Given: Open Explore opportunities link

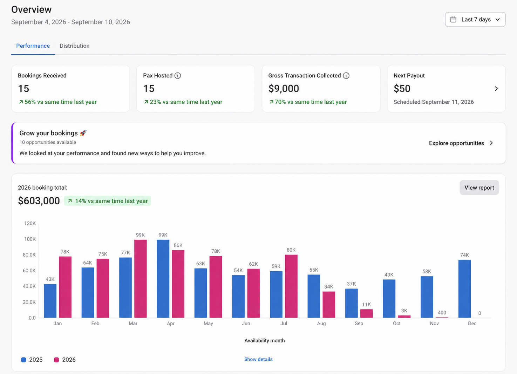Looking at the screenshot, I should point(456,143).
